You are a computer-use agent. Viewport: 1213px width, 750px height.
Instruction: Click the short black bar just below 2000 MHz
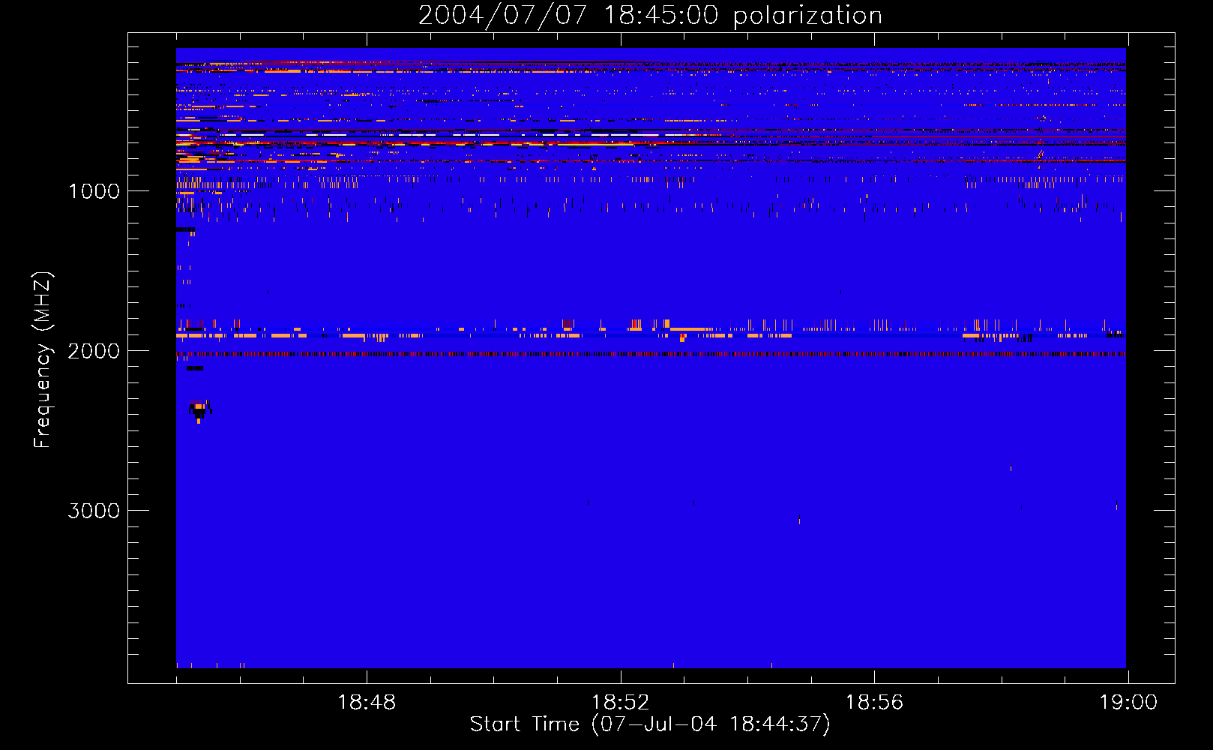195,368
